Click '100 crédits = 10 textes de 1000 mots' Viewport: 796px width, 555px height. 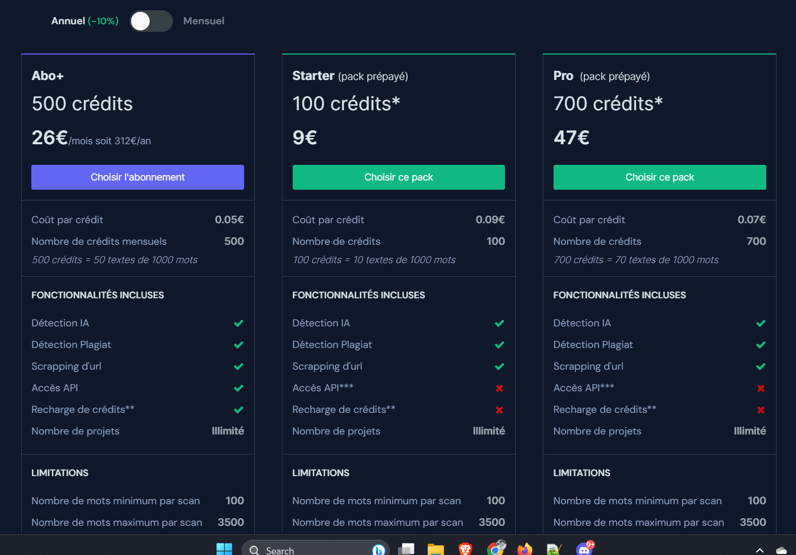pyautogui.click(x=374, y=260)
